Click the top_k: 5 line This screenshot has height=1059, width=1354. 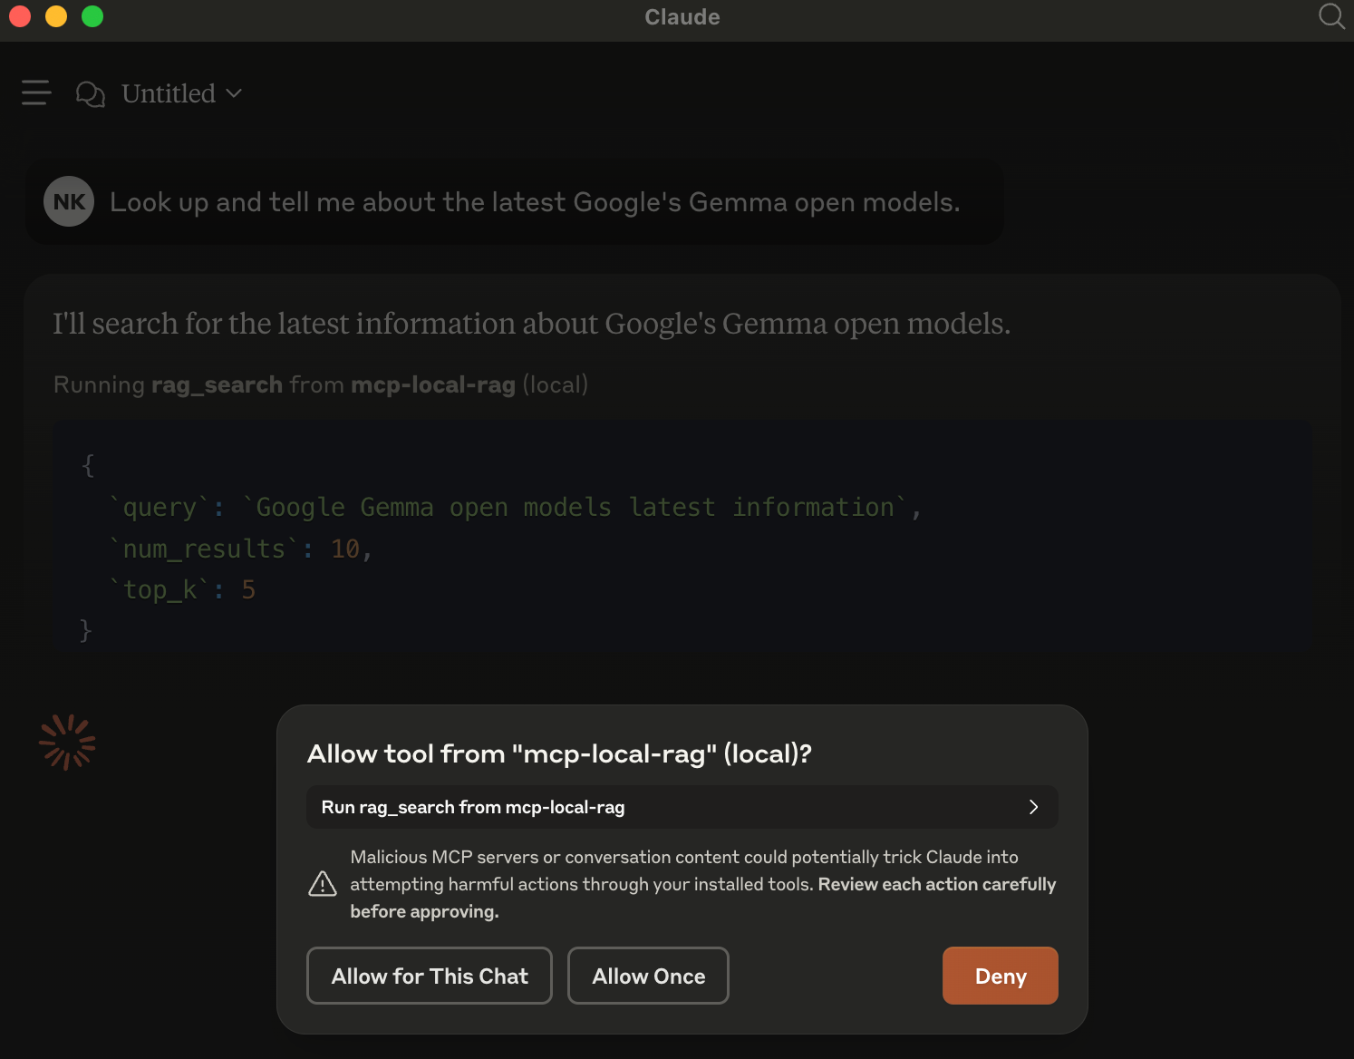tap(182, 589)
